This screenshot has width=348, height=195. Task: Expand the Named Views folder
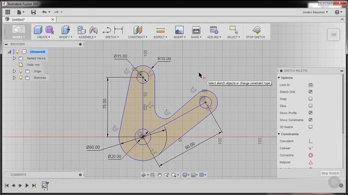(14, 58)
